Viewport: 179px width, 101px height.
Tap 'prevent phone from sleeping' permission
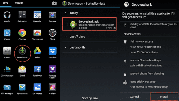point(147,74)
